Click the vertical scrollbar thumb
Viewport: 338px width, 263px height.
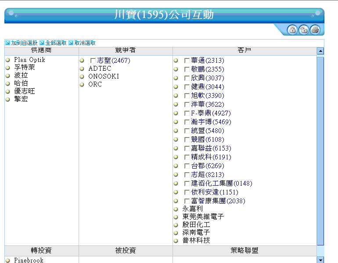[x=320, y=151]
